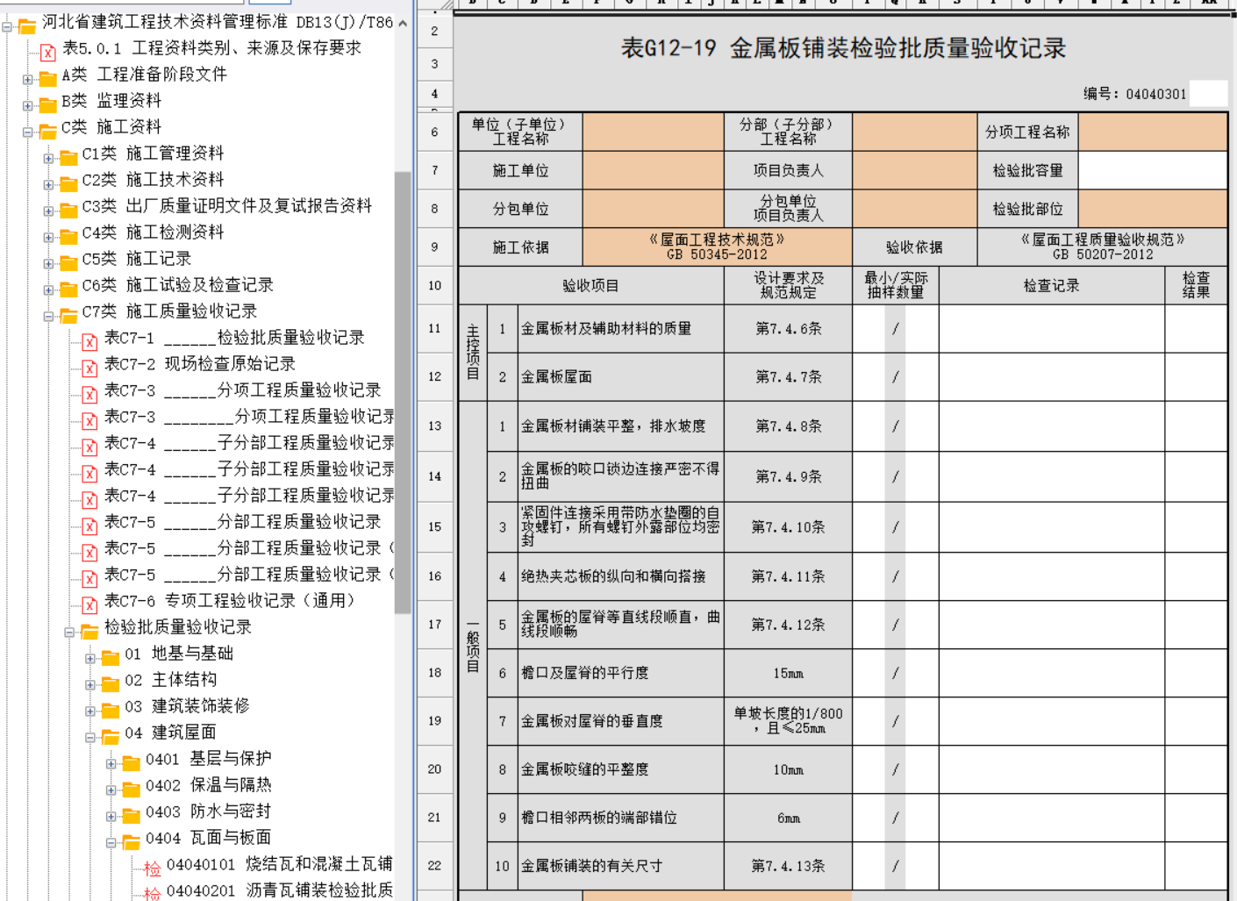The width and height of the screenshot is (1237, 901).
Task: Collapse the C7类 施工质量验收记录 node
Action: pos(49,316)
